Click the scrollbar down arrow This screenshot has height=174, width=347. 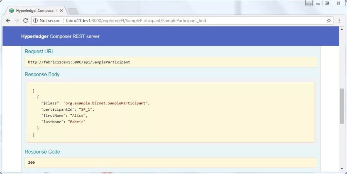click(342, 169)
